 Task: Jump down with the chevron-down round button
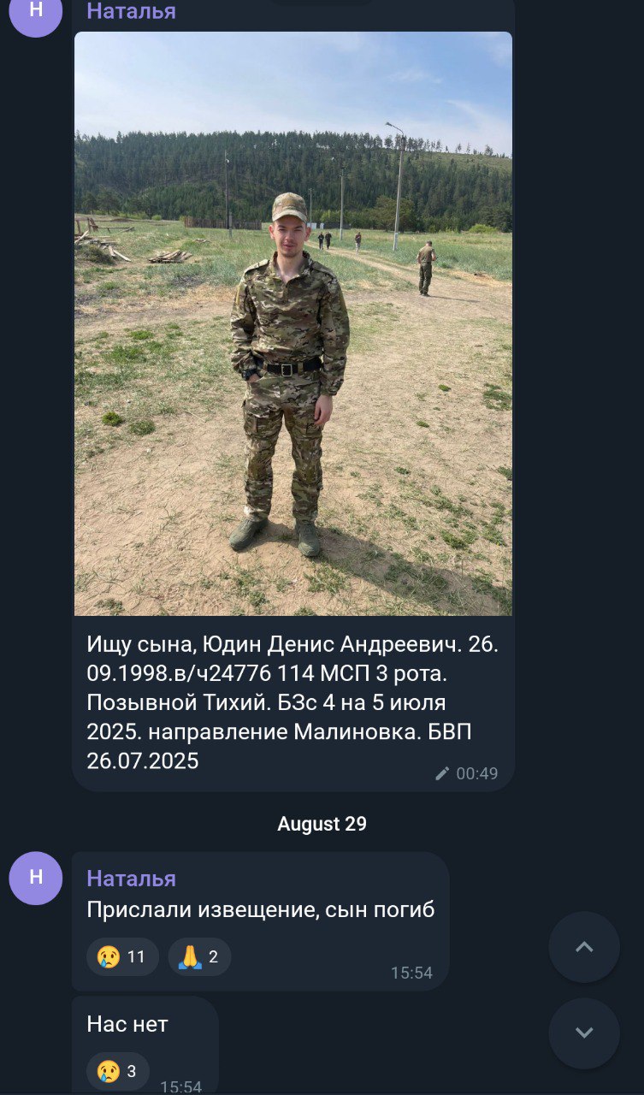pyautogui.click(x=584, y=1033)
